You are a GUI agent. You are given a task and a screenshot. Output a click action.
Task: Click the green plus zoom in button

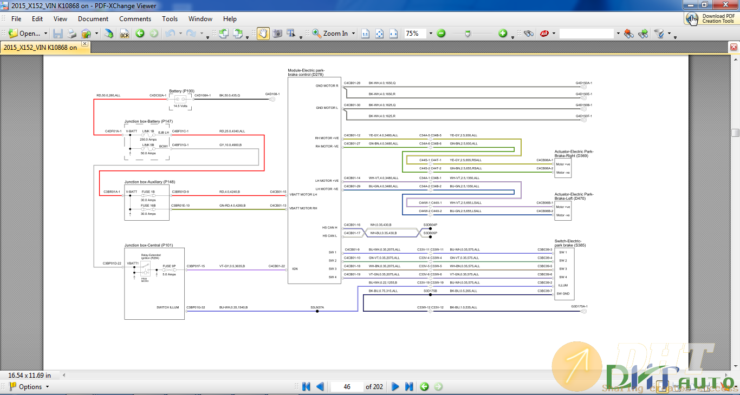503,34
